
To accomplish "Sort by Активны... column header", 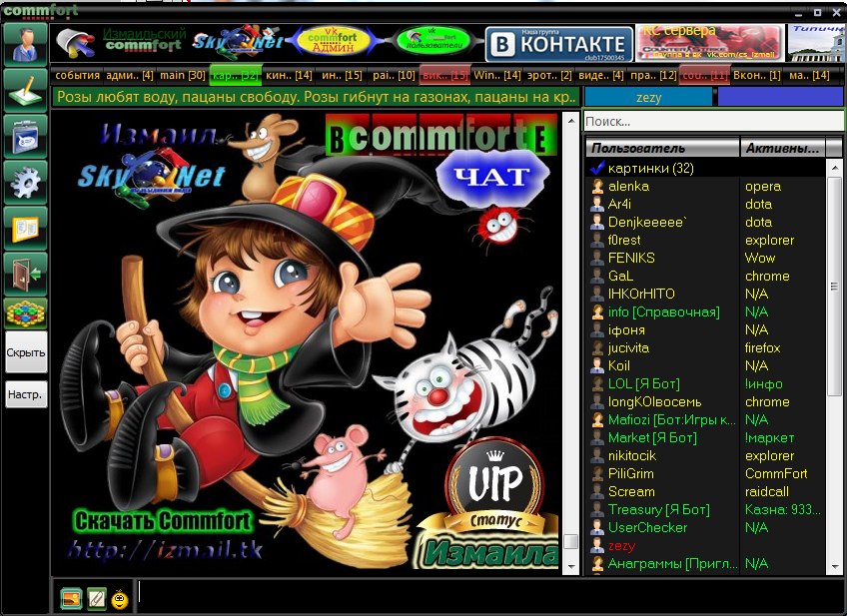I will tap(782, 148).
